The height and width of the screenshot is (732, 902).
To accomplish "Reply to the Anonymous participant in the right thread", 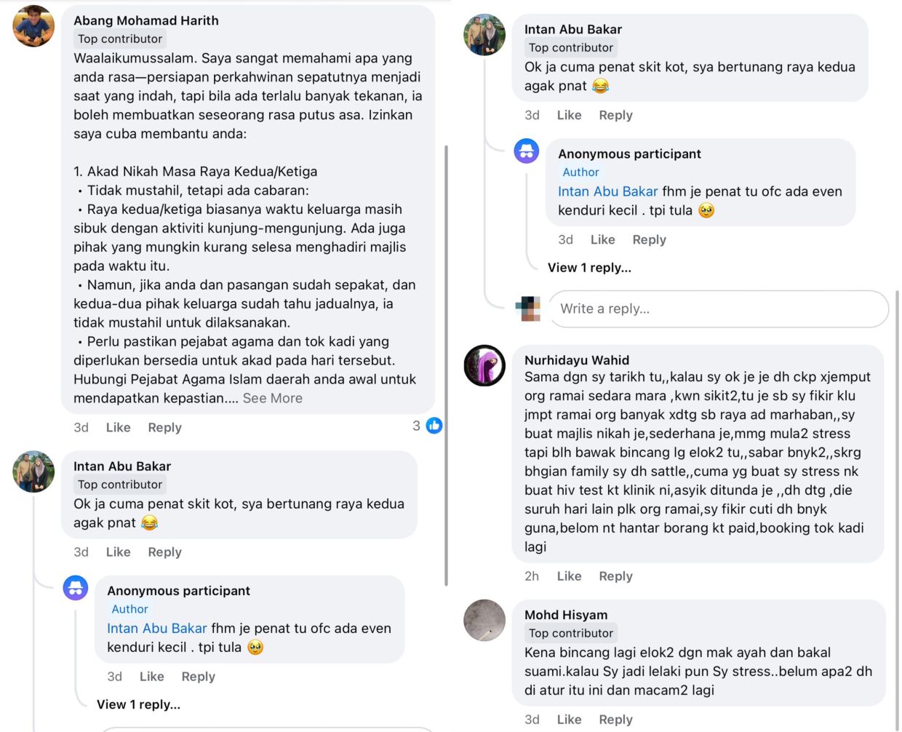I will [649, 239].
